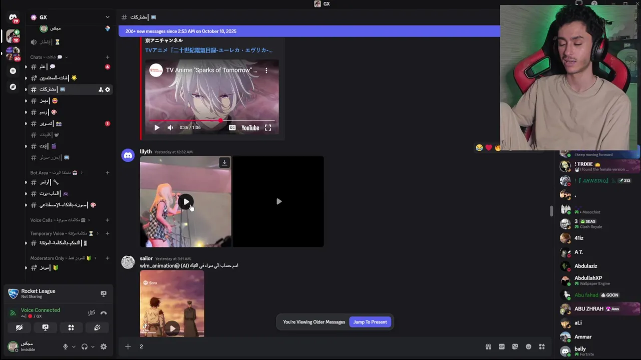Screen dimensions: 641x360
Task: Toggle microphone mute
Action: pyautogui.click(x=65, y=346)
